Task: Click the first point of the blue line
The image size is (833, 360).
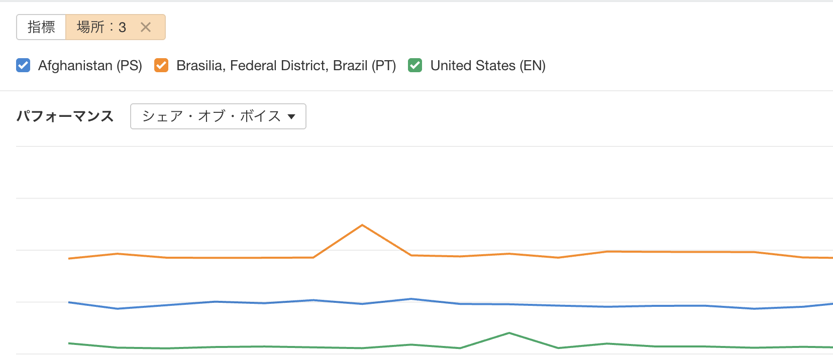Action: tap(69, 302)
